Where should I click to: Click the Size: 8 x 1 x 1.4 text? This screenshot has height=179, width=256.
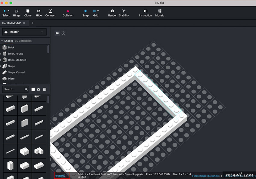[182, 174]
